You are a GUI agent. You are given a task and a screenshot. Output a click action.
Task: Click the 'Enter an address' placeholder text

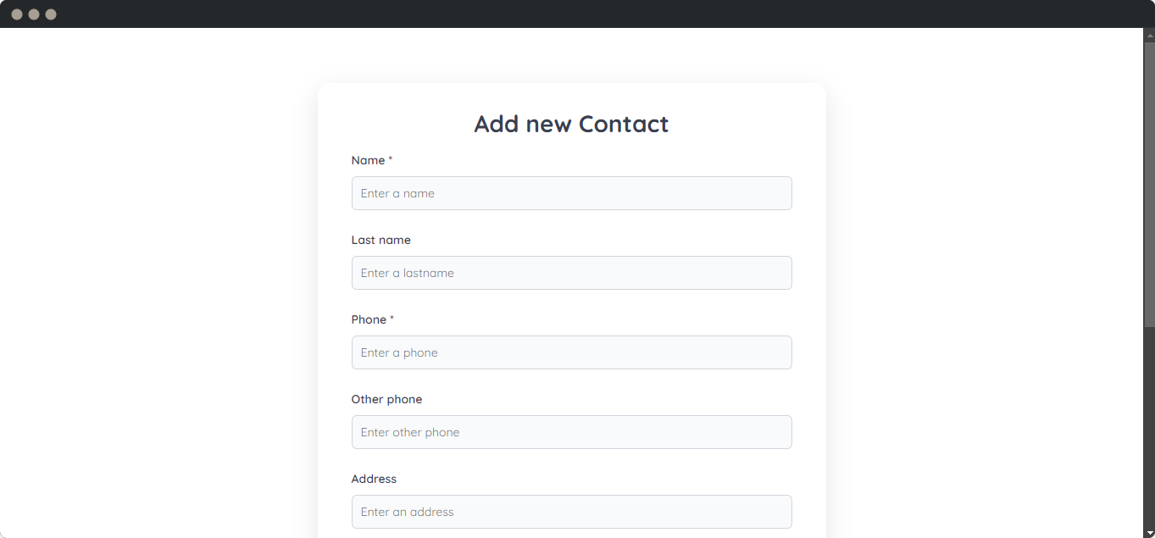click(407, 512)
